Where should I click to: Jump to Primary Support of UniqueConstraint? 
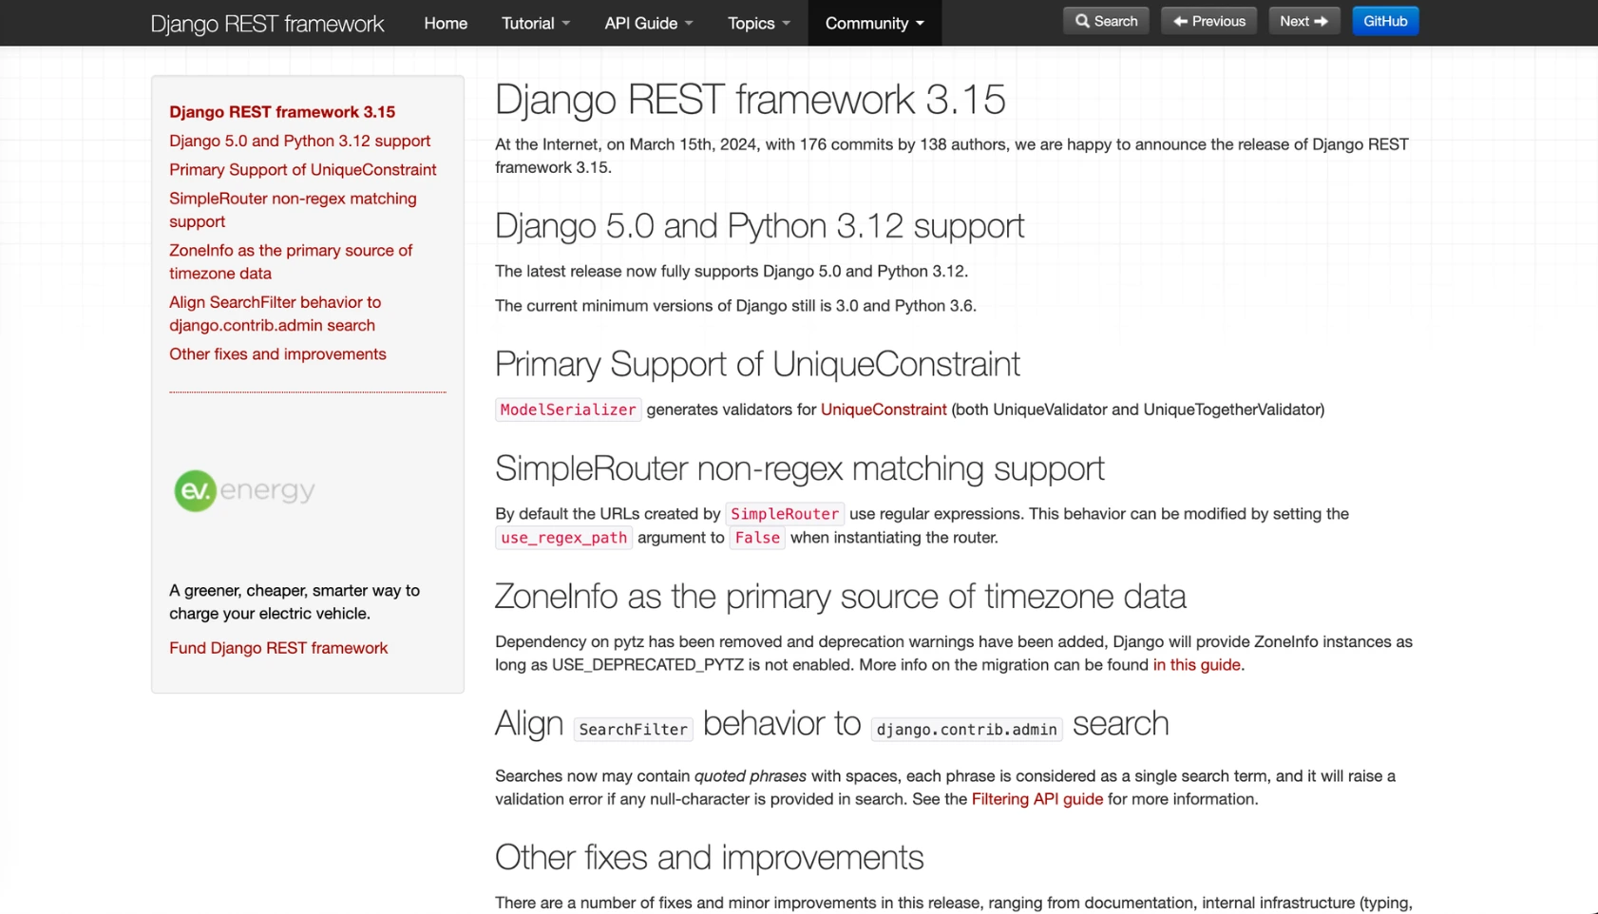pyautogui.click(x=302, y=170)
